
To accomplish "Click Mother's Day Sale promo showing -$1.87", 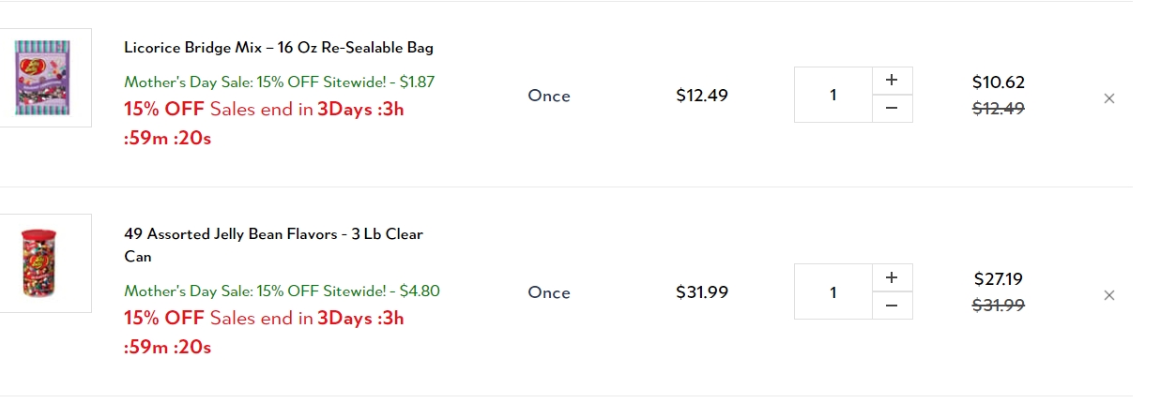I will pyautogui.click(x=280, y=82).
